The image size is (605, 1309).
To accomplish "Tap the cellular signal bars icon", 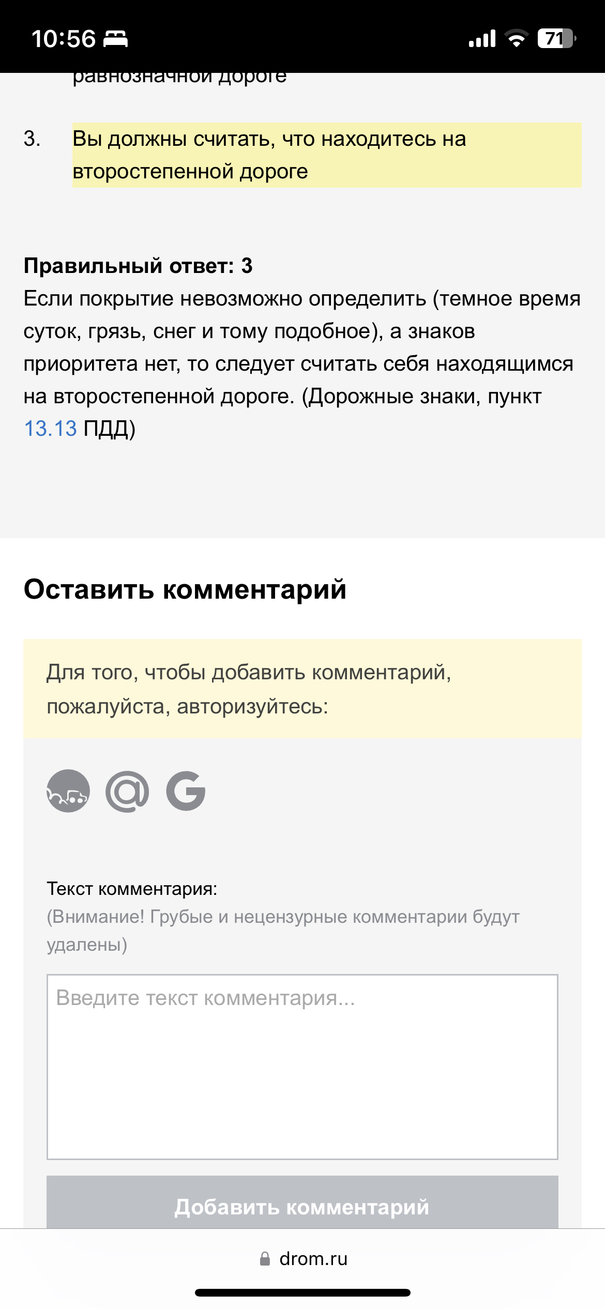I will pos(482,39).
